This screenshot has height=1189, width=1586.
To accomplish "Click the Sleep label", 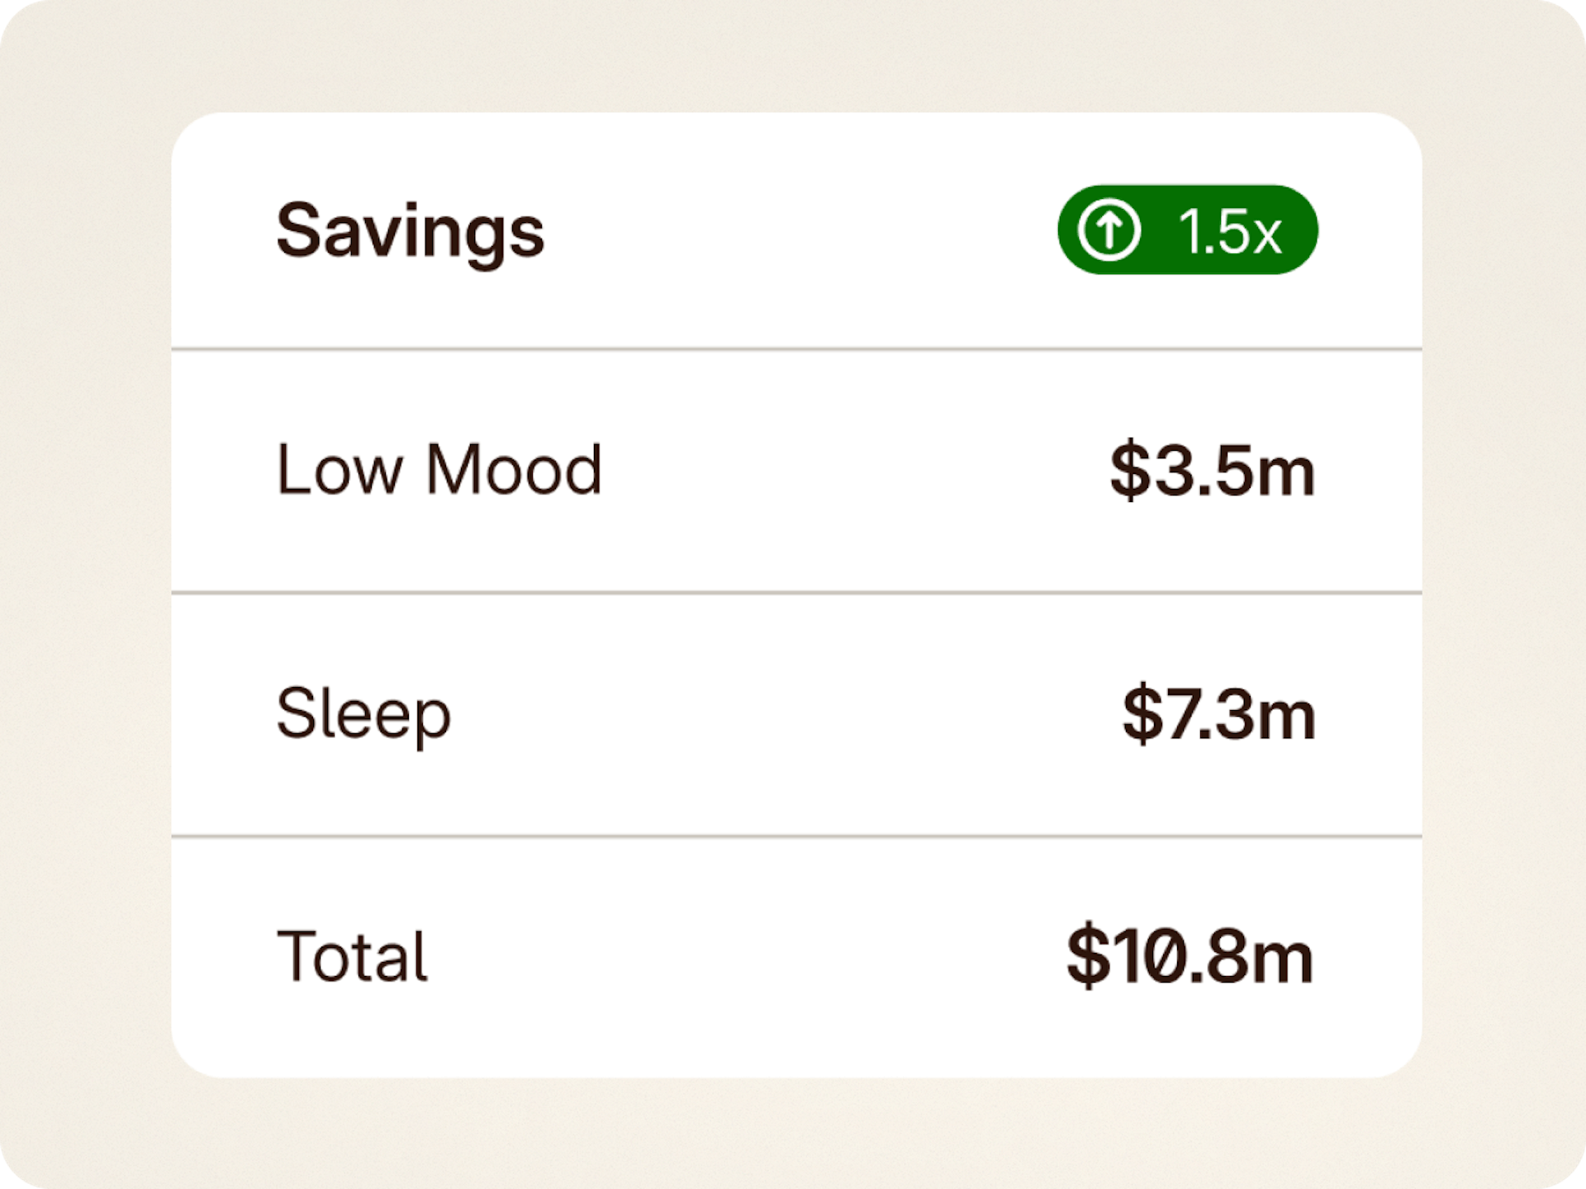I will tap(363, 714).
